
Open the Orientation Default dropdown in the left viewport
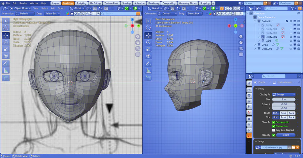pos(25,14)
